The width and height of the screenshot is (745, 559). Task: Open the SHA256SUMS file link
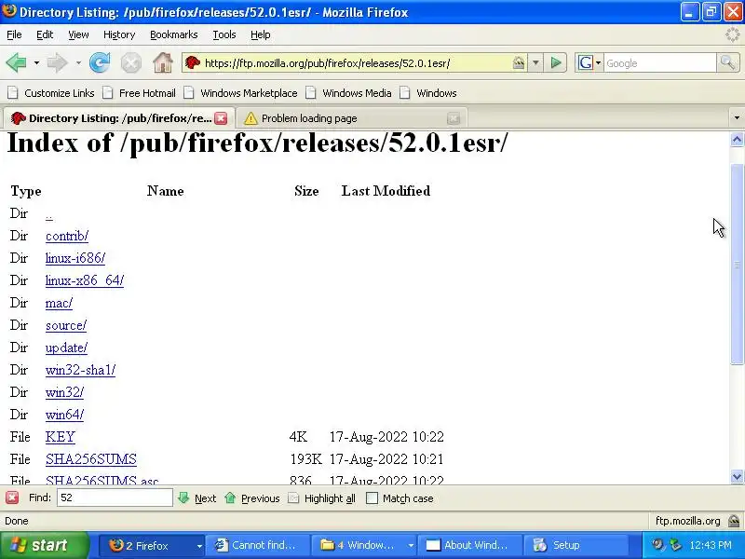click(x=91, y=459)
